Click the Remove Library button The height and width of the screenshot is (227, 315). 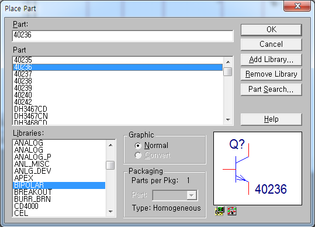tap(271, 74)
